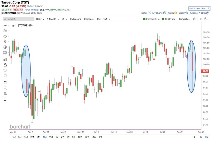The width and height of the screenshot is (212, 141).
Task: Delete drawings with the trash icon
Action: pos(5,83)
